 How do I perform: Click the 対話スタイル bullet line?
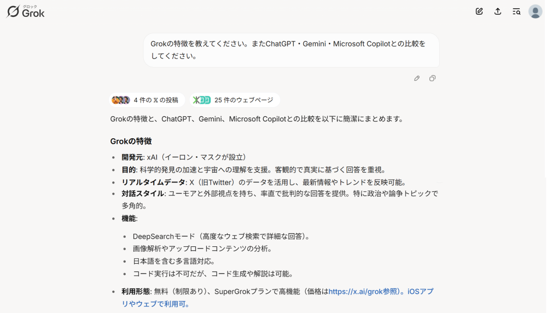pyautogui.click(x=280, y=200)
